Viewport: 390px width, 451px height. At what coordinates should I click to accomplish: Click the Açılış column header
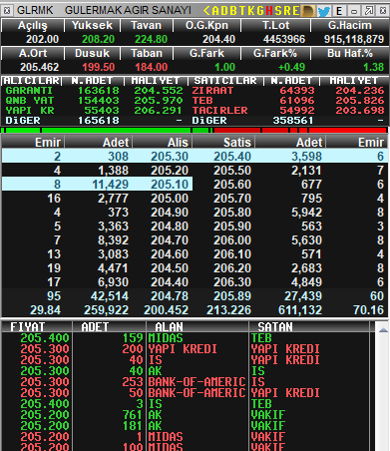point(33,25)
